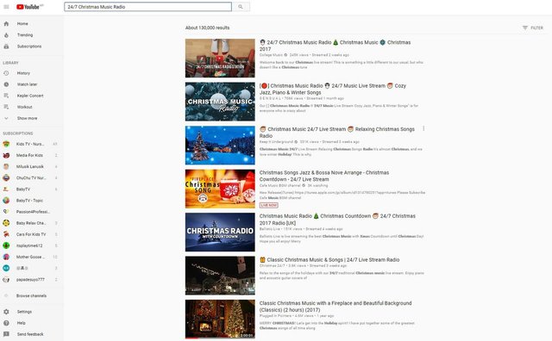The height and width of the screenshot is (341, 552).
Task: Open itsplaytime612 channel avatar
Action: (6, 245)
